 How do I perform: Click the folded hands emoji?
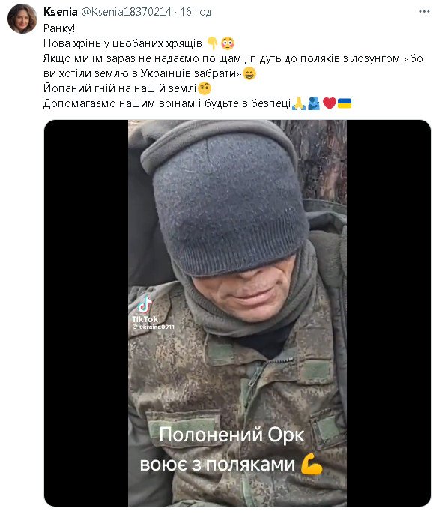[298, 103]
